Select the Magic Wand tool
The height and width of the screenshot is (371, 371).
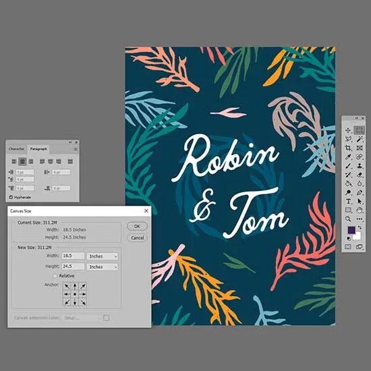pos(360,139)
